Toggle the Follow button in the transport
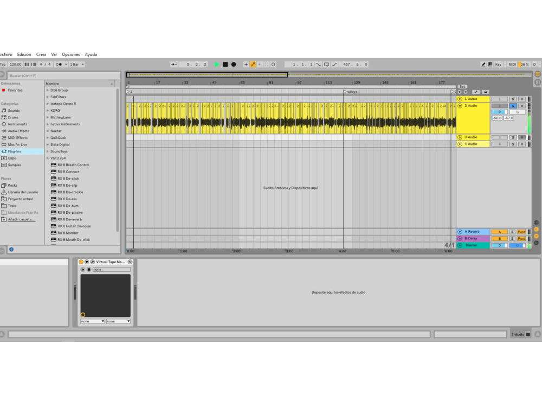542x407 pixels. coord(174,65)
